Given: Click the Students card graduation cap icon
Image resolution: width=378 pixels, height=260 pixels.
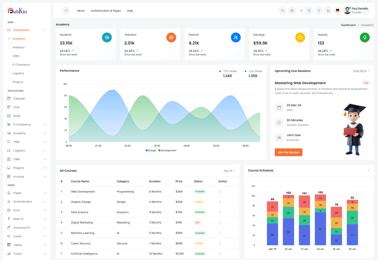Looking at the screenshot, I should pos(107,37).
